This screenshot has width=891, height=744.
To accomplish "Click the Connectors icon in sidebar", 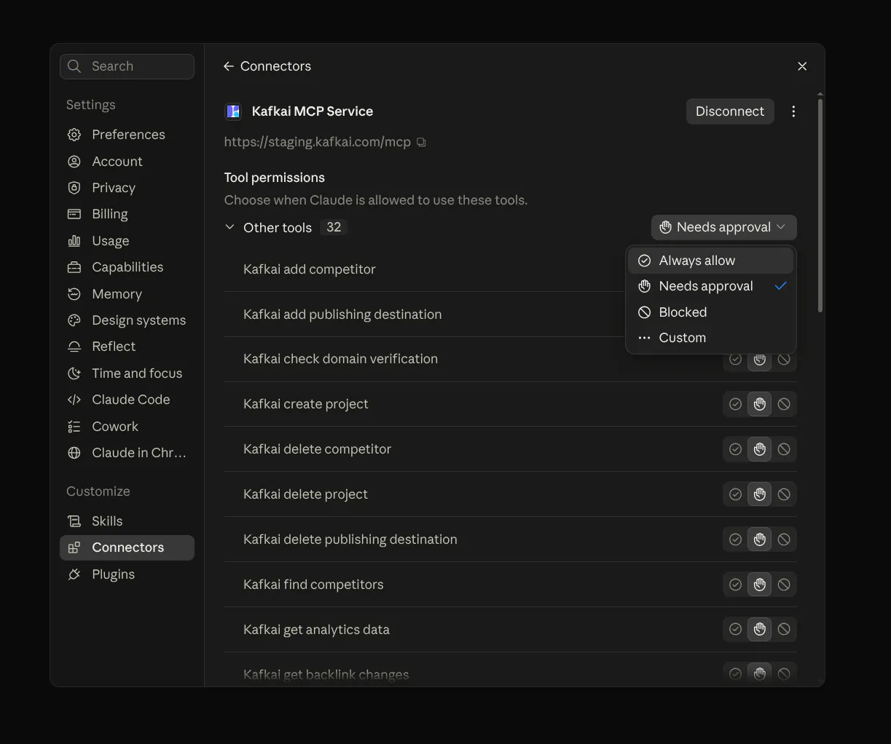I will pos(74,547).
